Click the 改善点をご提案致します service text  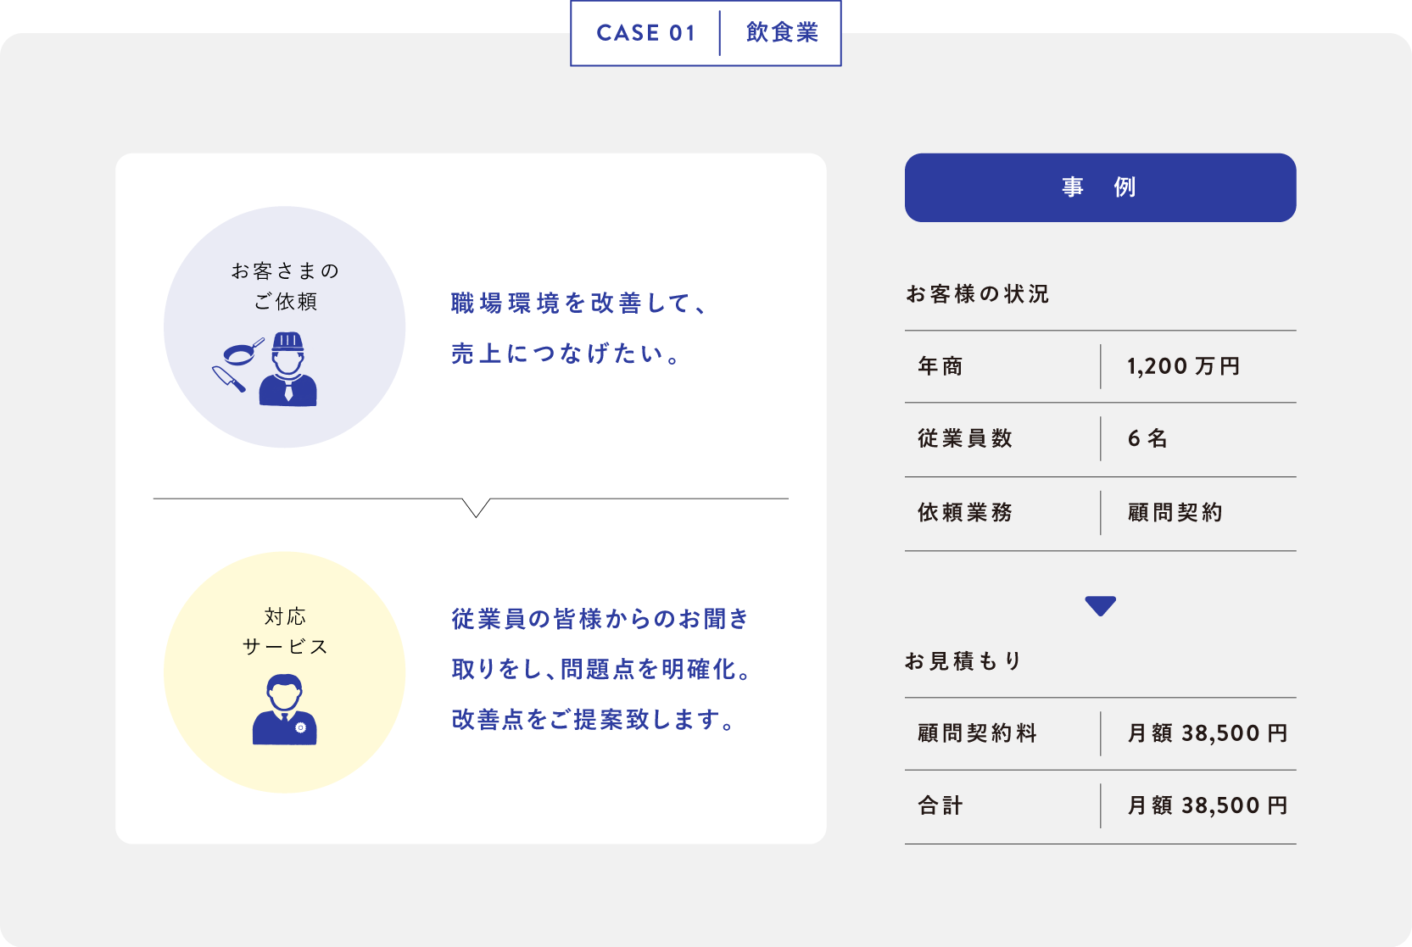594,720
